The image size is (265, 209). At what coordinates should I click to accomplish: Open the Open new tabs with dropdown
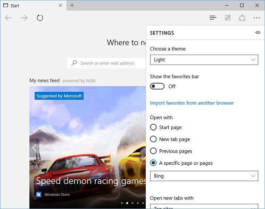pyautogui.click(x=204, y=206)
